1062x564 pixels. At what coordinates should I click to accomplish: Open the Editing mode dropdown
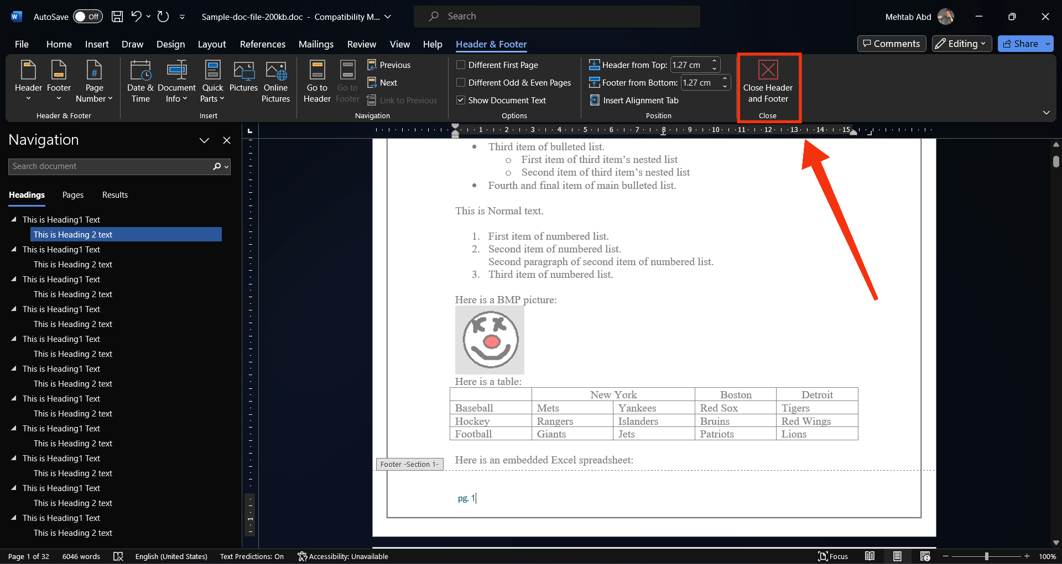(962, 44)
